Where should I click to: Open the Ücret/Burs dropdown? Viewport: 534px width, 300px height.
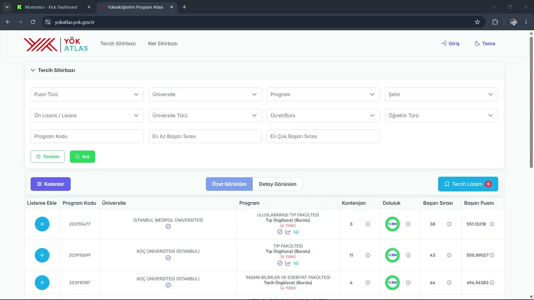pyautogui.click(x=323, y=115)
